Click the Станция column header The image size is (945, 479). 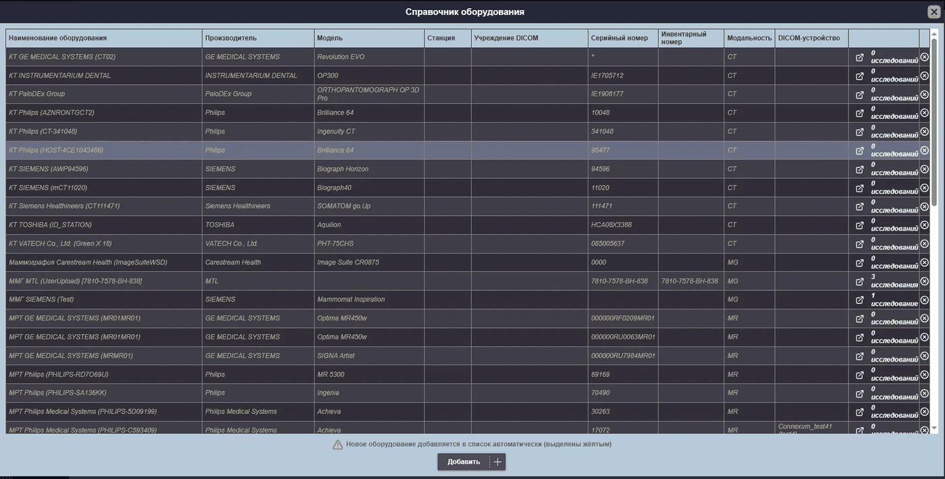[x=448, y=38]
